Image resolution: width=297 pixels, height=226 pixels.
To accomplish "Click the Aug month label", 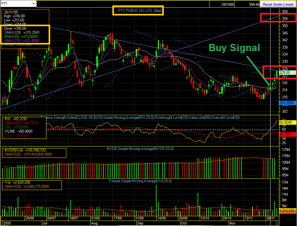I will 94,223.
